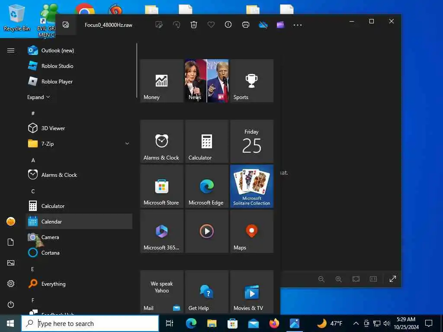Open the Sports tile

coord(252,81)
